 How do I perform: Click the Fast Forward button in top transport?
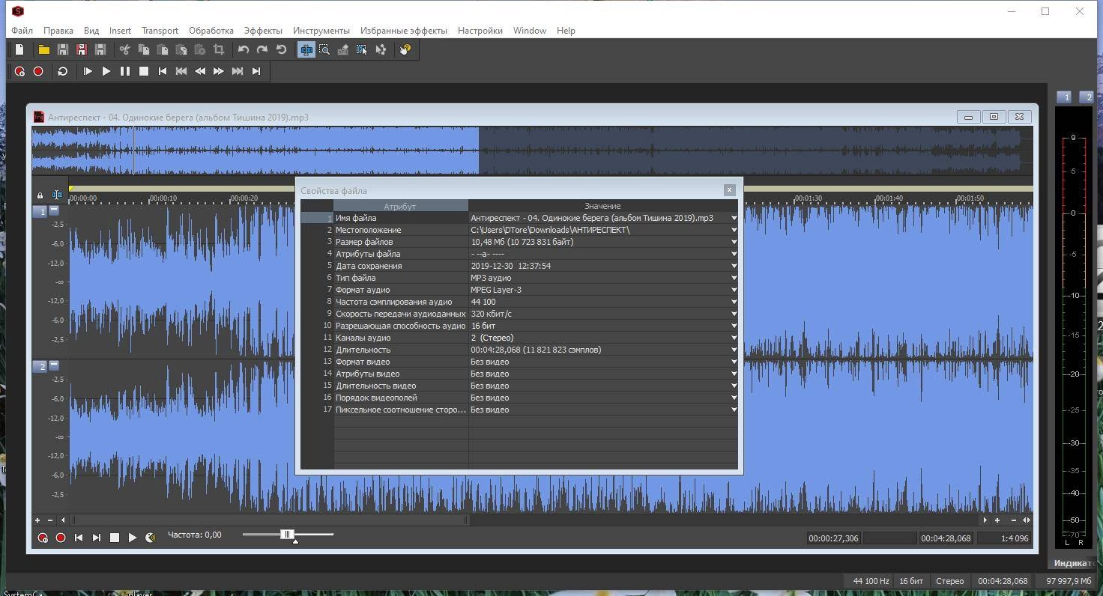[219, 71]
